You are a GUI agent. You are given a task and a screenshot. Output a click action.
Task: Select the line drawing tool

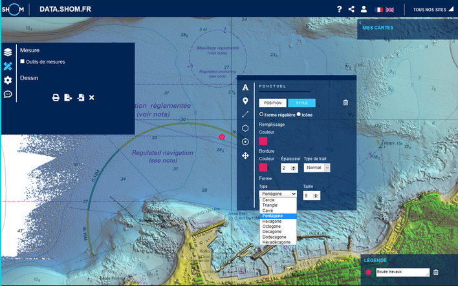pos(245,114)
